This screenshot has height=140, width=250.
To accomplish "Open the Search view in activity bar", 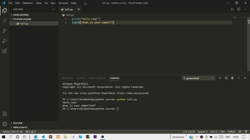I will click(x=5, y=21).
